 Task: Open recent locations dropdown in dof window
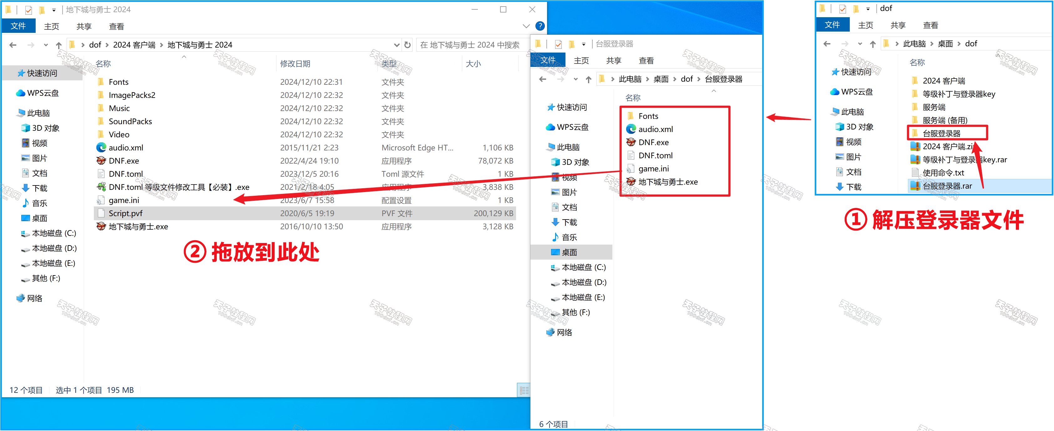[860, 44]
